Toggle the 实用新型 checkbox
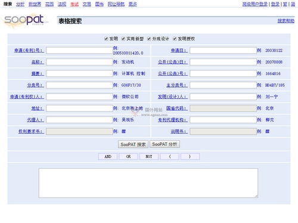The image size is (298, 223). tap(123, 39)
